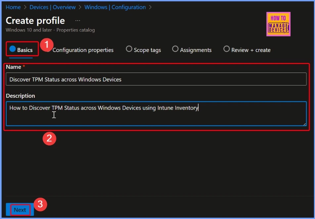This screenshot has height=219, width=315.
Task: Click the Assignments step circle
Action: coord(175,49)
